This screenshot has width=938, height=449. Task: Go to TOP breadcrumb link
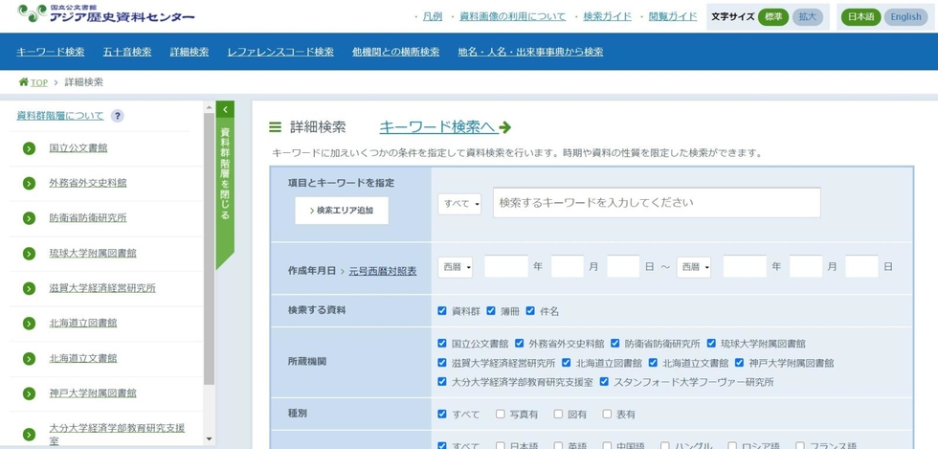tap(39, 82)
